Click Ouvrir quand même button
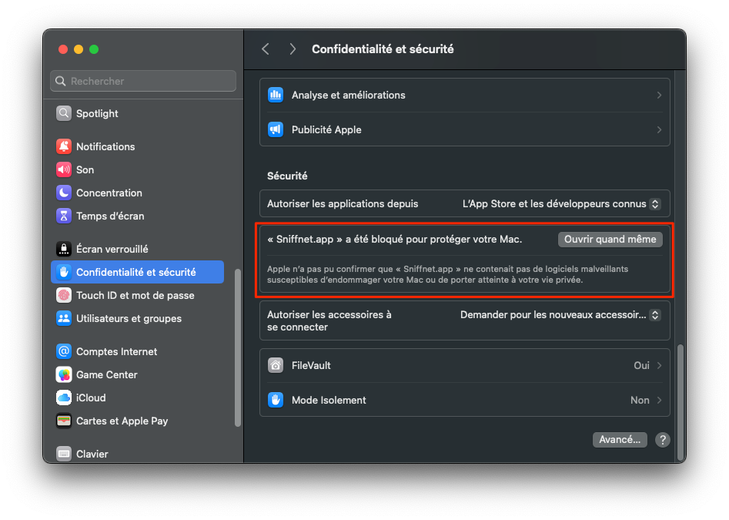This screenshot has height=520, width=729. pos(610,239)
